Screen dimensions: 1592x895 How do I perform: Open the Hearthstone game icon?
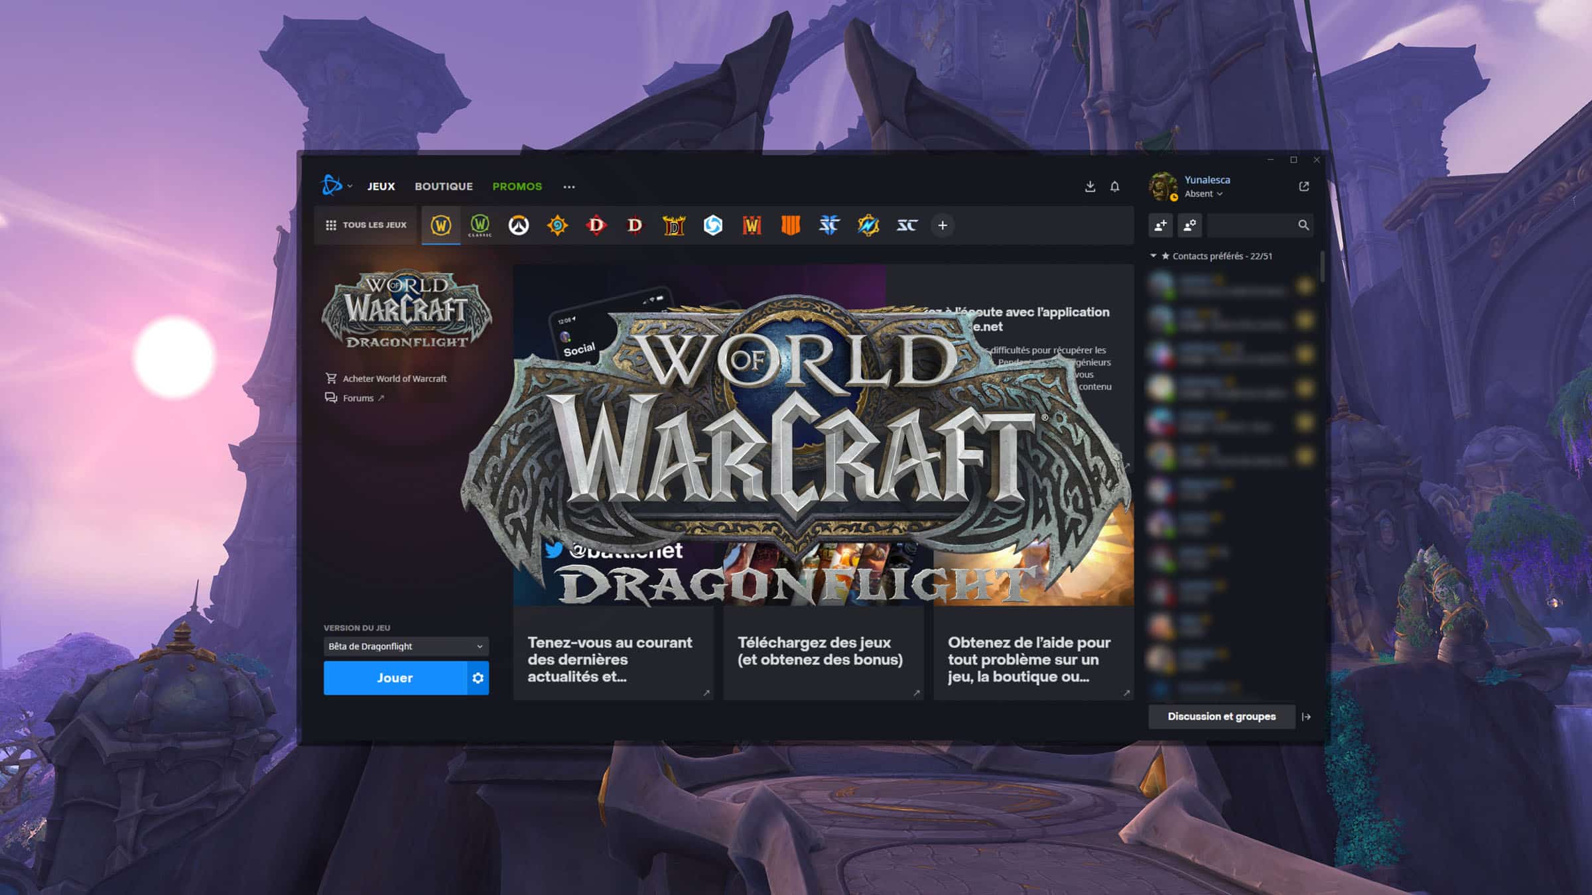pos(557,225)
